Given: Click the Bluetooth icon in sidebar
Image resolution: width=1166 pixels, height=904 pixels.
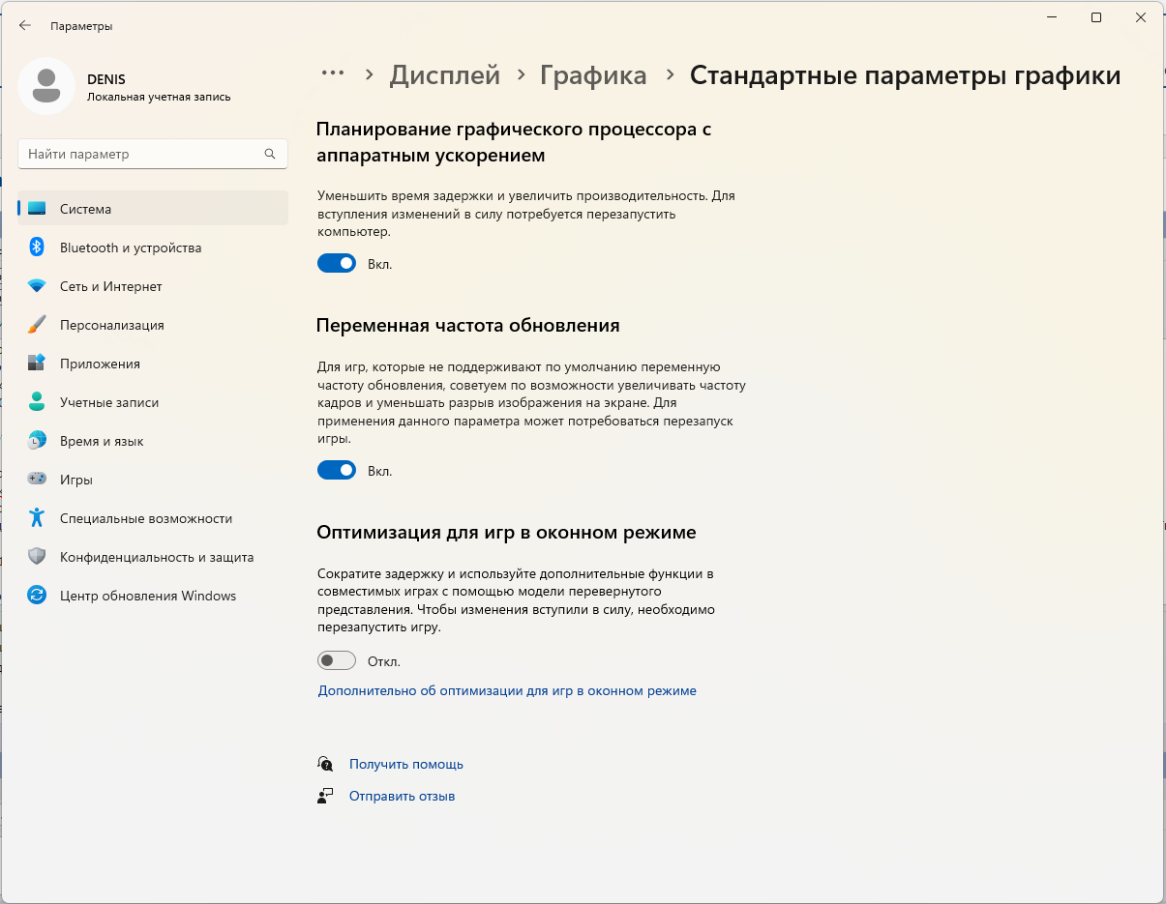Looking at the screenshot, I should click(37, 248).
